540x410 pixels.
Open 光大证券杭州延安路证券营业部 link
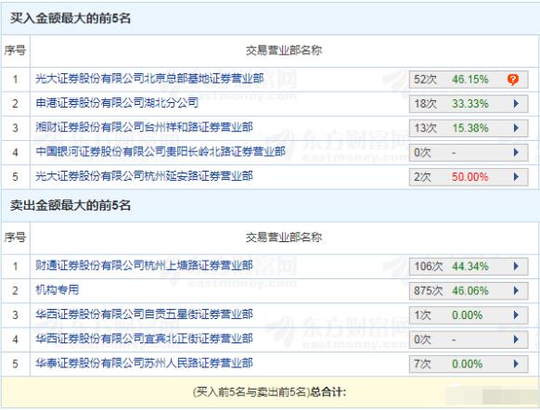tap(144, 176)
